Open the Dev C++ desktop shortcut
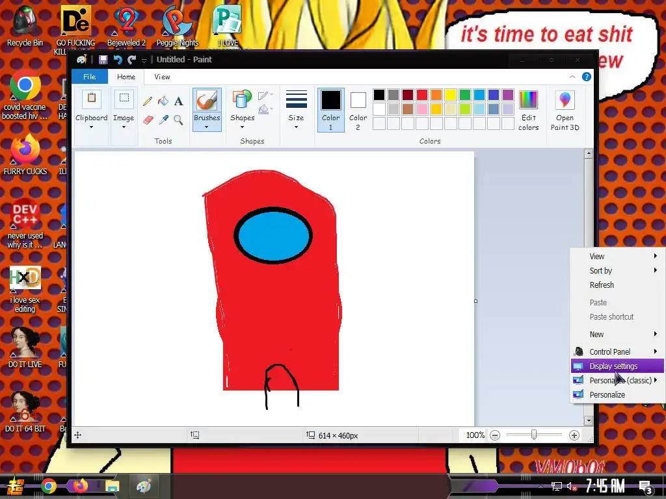The width and height of the screenshot is (666, 499). click(25, 224)
